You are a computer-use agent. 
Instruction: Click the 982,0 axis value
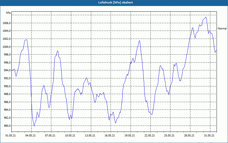pos(8,118)
